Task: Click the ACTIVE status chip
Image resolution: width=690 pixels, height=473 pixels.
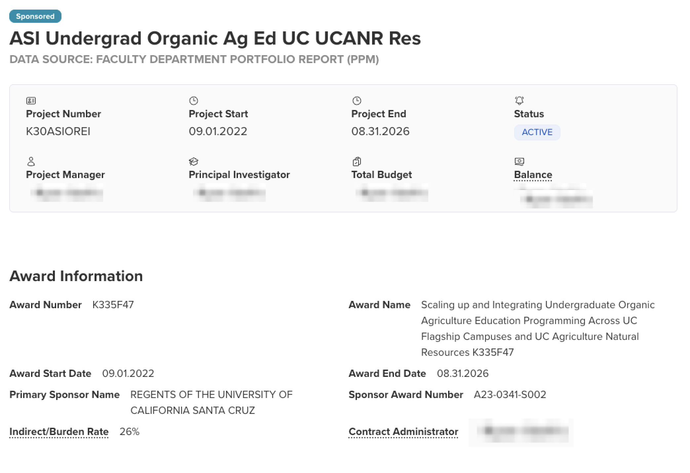Action: tap(537, 132)
